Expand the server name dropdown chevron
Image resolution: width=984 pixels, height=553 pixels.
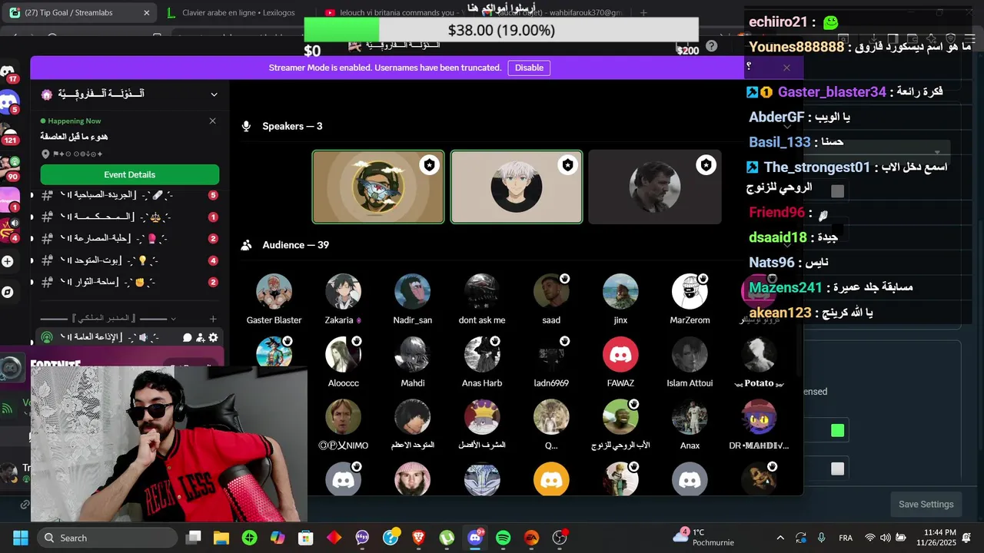pos(214,94)
